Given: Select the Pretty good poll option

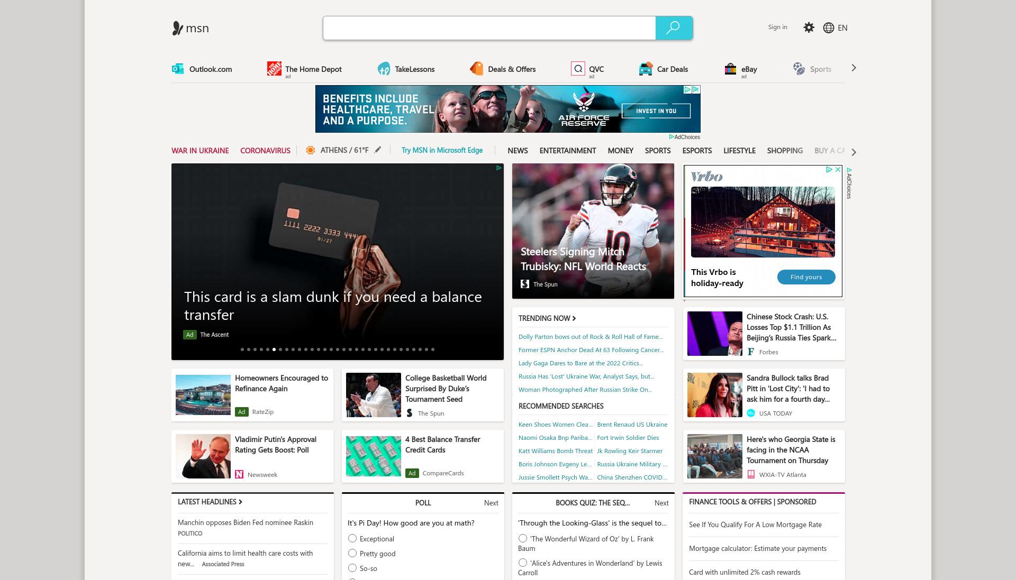Looking at the screenshot, I should [352, 553].
